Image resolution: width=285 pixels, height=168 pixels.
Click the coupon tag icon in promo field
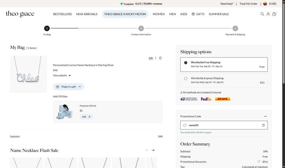coord(185,125)
